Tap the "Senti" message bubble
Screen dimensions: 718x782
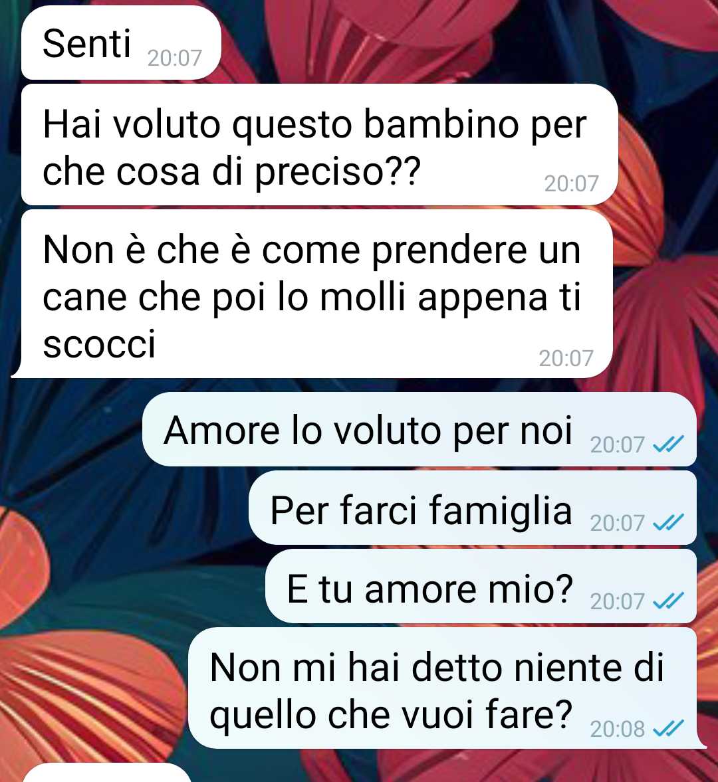click(x=121, y=43)
